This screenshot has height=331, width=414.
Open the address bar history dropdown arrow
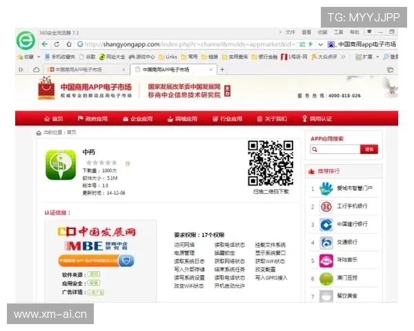click(x=321, y=44)
